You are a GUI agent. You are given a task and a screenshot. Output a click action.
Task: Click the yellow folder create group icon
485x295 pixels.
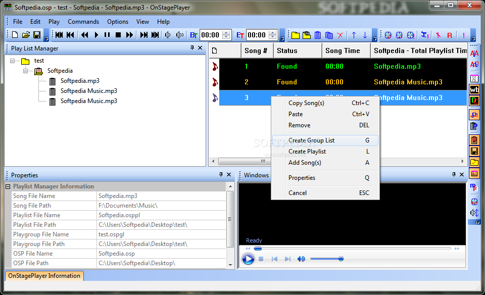pos(296,35)
